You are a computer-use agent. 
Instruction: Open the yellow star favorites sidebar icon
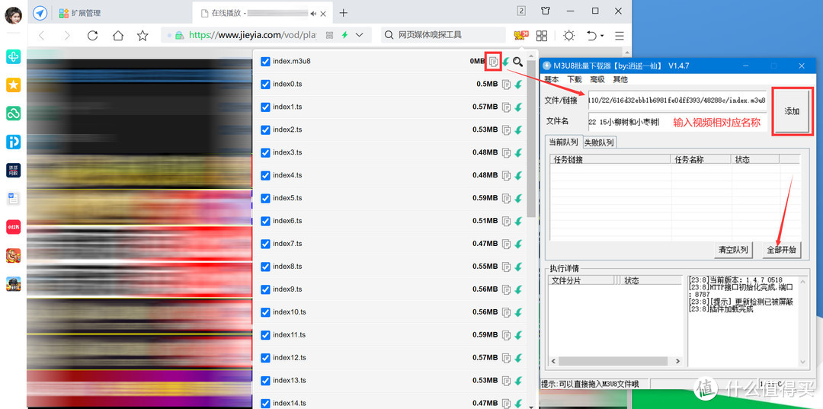[x=14, y=85]
